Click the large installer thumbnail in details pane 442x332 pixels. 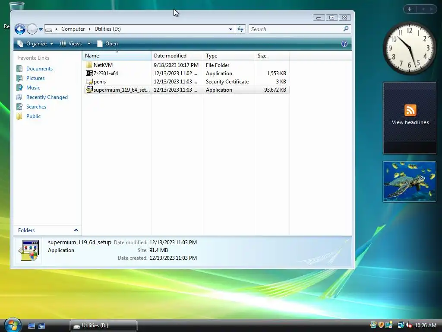[x=29, y=250]
